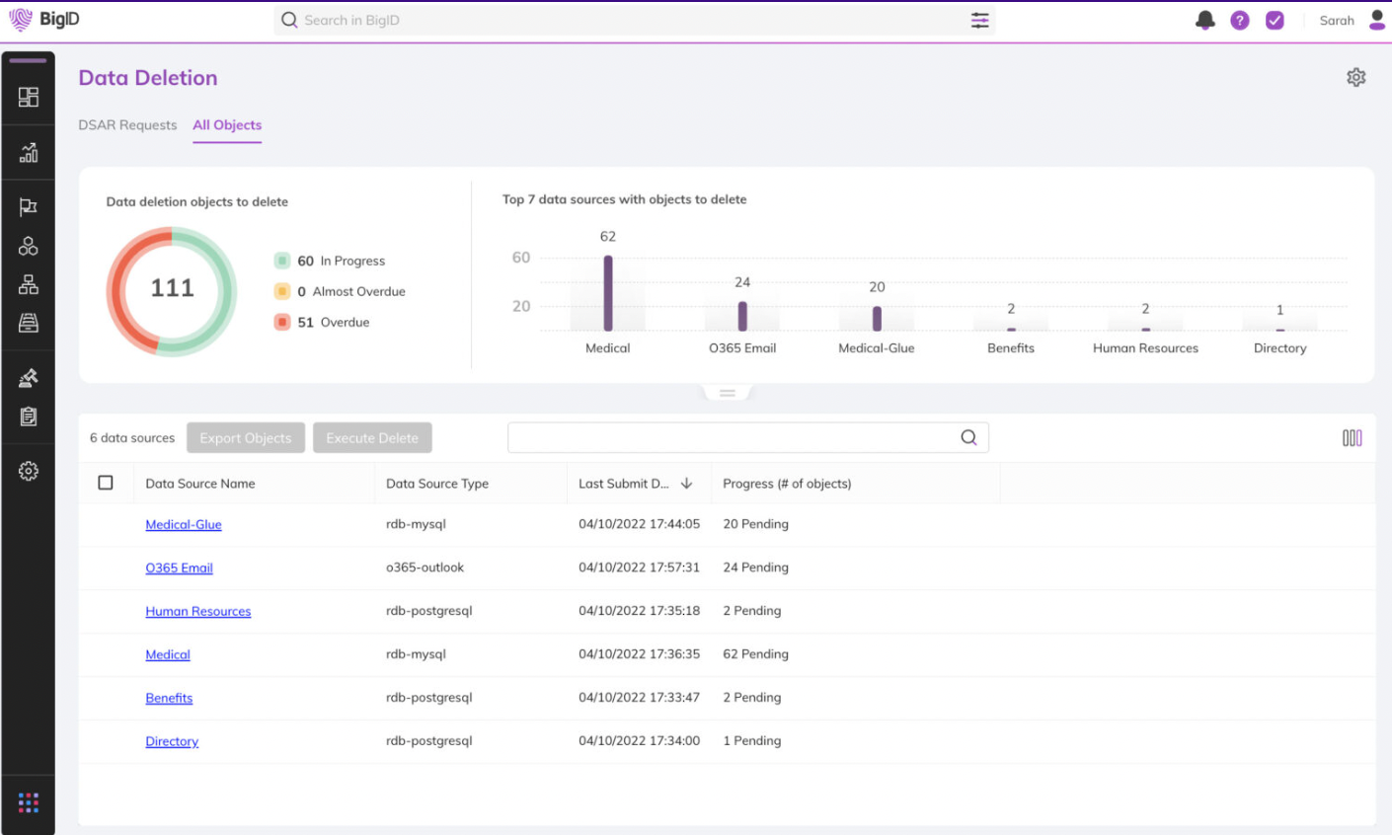This screenshot has height=835, width=1392.
Task: Open the clusters circles icon in sidebar
Action: click(x=29, y=246)
